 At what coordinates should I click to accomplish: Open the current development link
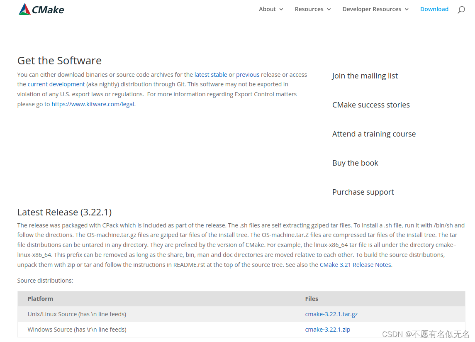56,84
